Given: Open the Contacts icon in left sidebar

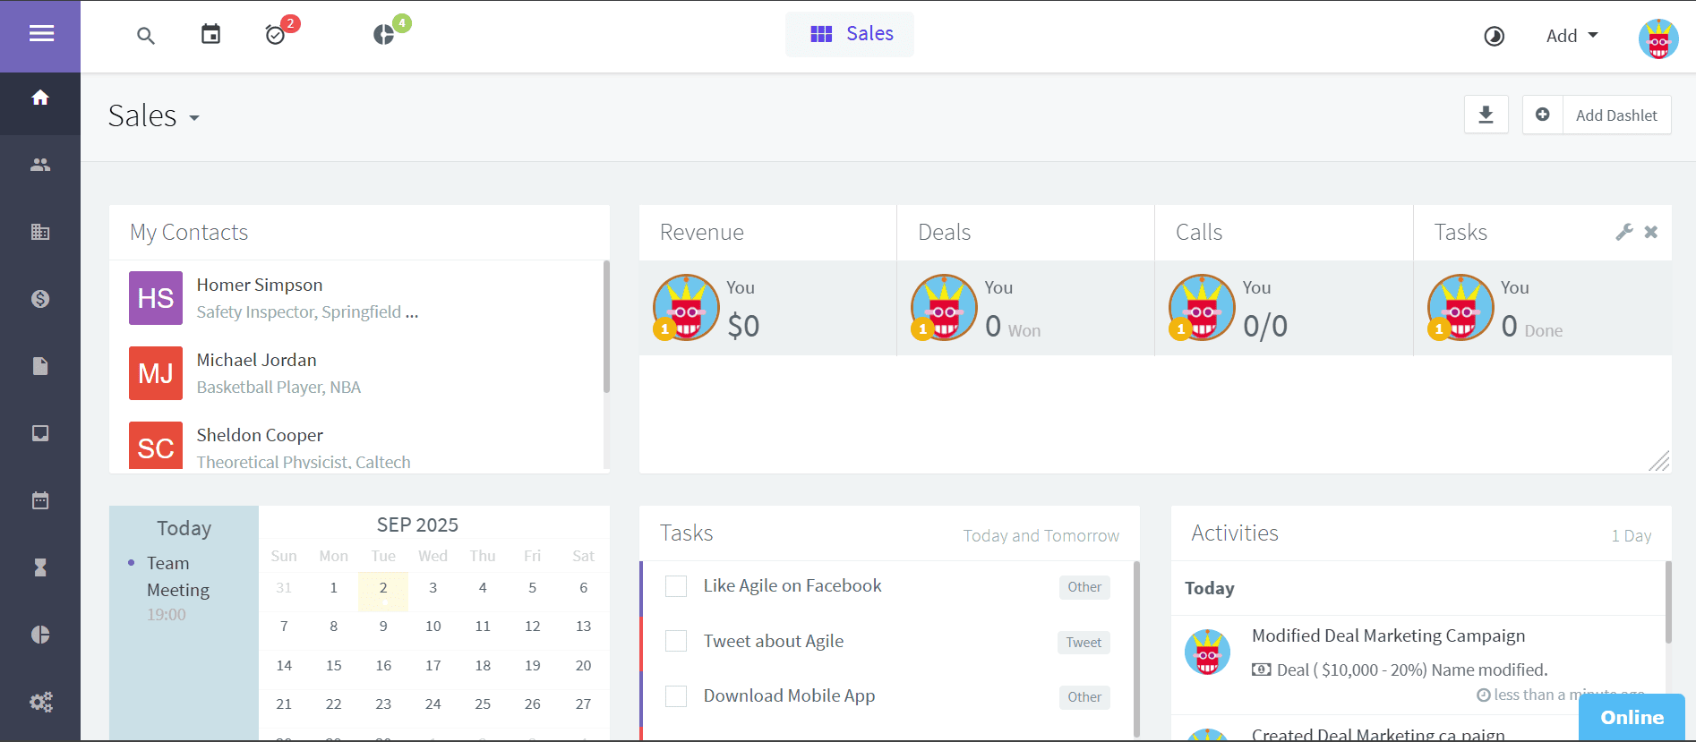Looking at the screenshot, I should 40,165.
